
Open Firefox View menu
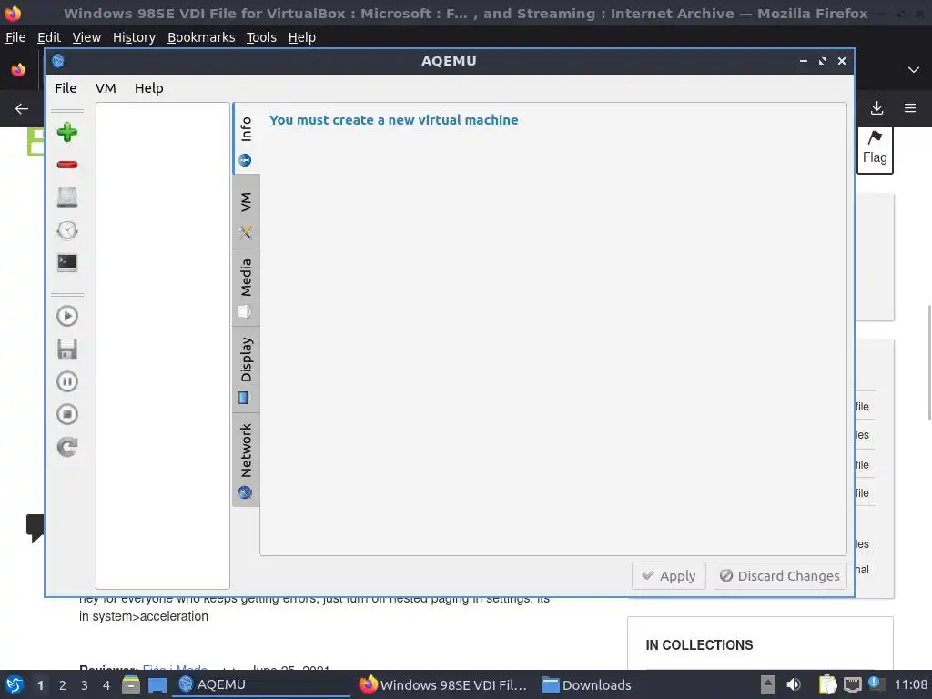(x=86, y=37)
